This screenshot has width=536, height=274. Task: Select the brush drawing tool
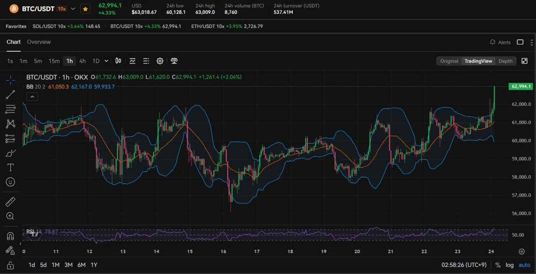pos(11,153)
